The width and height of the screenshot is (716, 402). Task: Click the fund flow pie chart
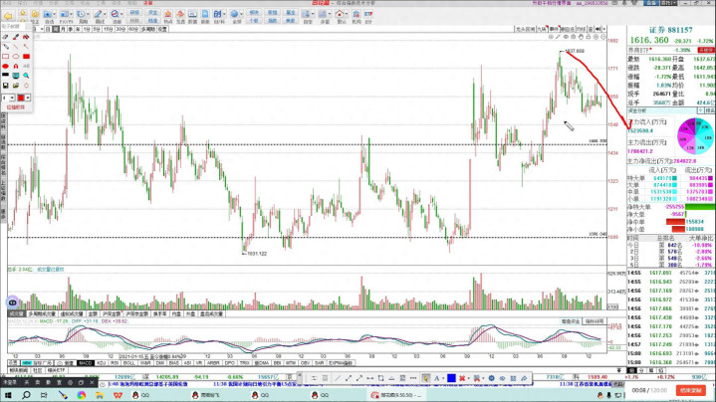click(695, 136)
